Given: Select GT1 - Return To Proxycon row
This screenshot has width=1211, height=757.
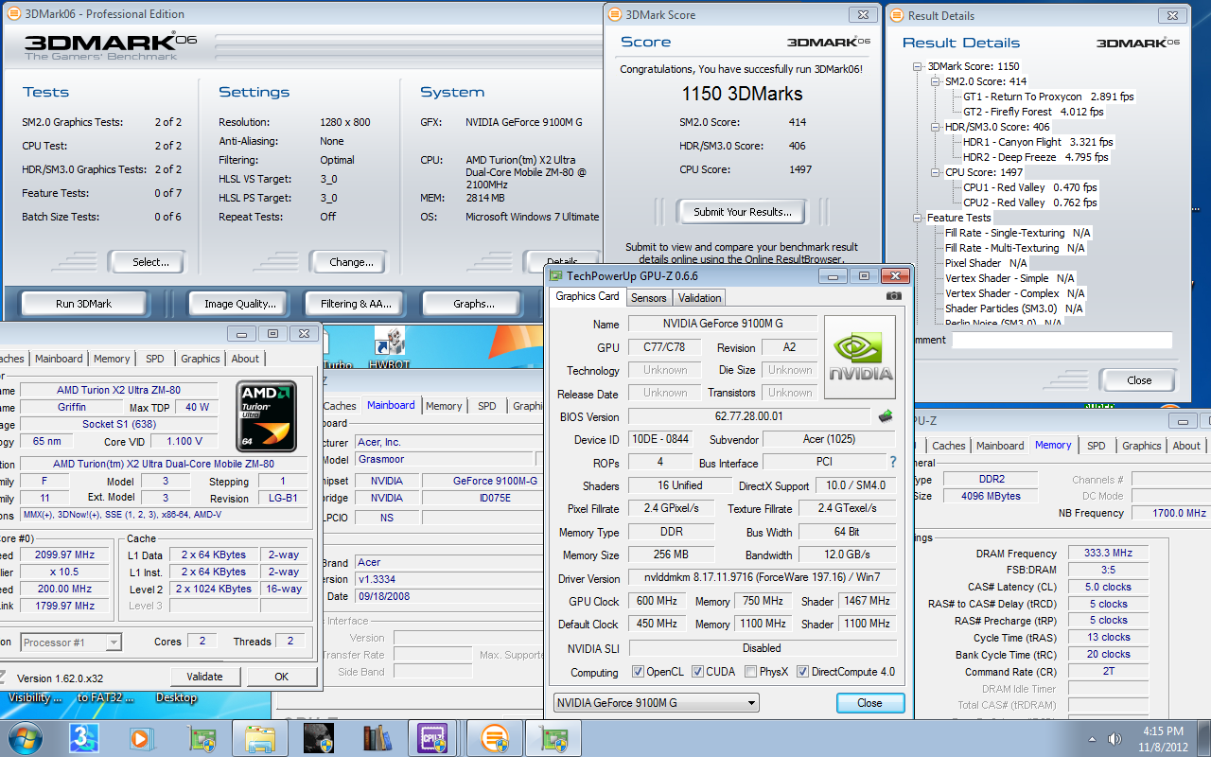Looking at the screenshot, I should [x=1048, y=97].
